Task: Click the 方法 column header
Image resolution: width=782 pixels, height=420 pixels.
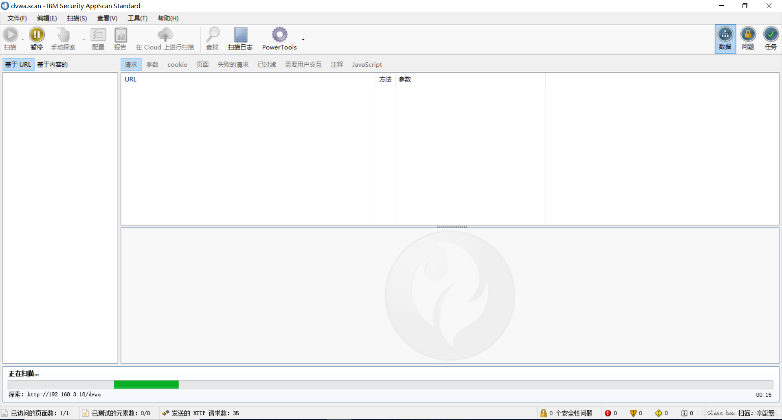Action: (x=385, y=79)
